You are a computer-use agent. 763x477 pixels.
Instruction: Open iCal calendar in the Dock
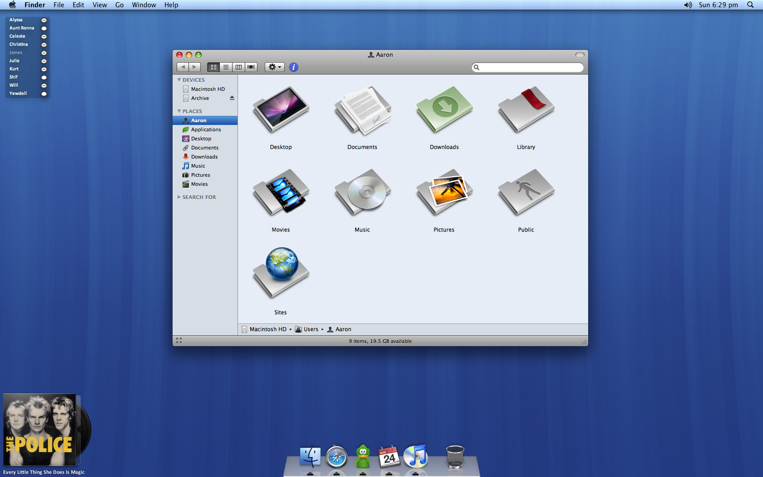pyautogui.click(x=389, y=457)
